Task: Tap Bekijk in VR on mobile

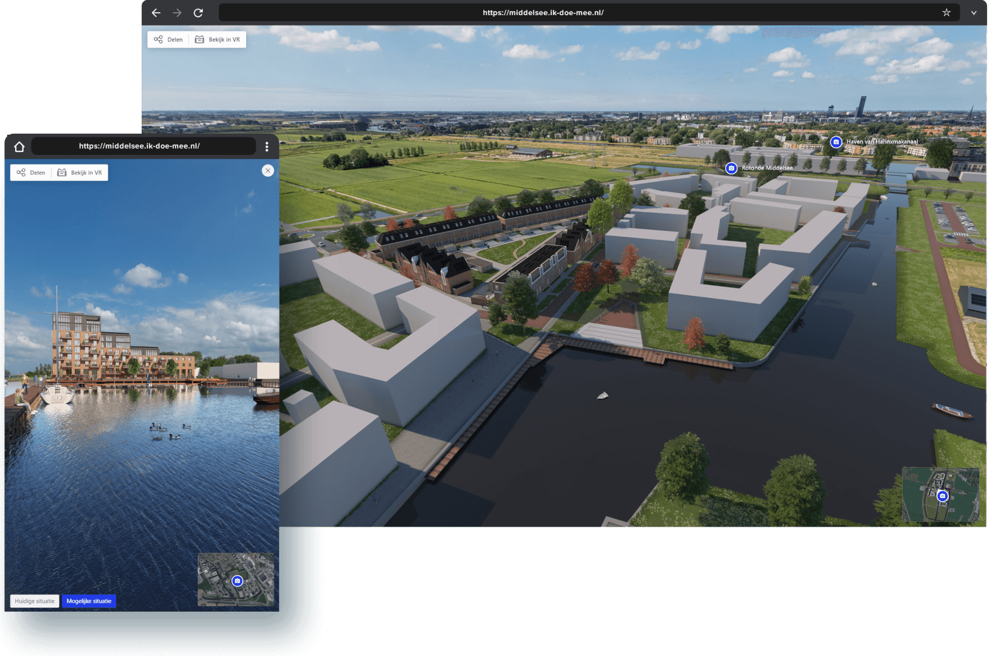Action: 80,173
